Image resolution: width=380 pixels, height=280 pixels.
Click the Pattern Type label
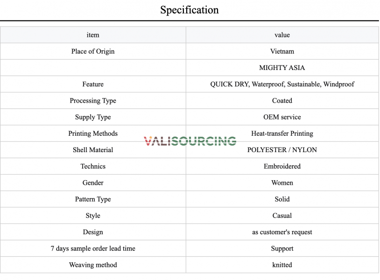(93, 199)
